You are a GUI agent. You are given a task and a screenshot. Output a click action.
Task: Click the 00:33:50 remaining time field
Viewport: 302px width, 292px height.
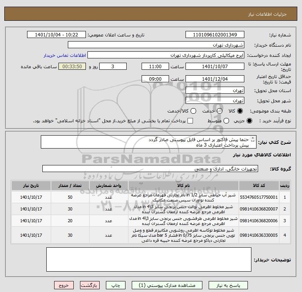click(x=72, y=66)
